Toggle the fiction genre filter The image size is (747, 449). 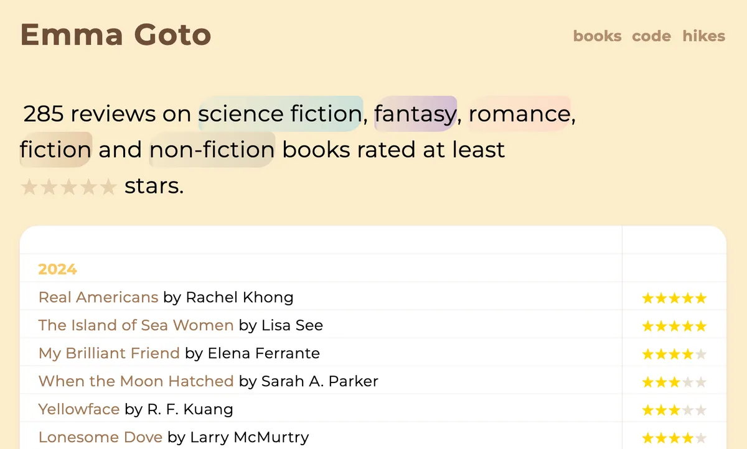point(55,150)
